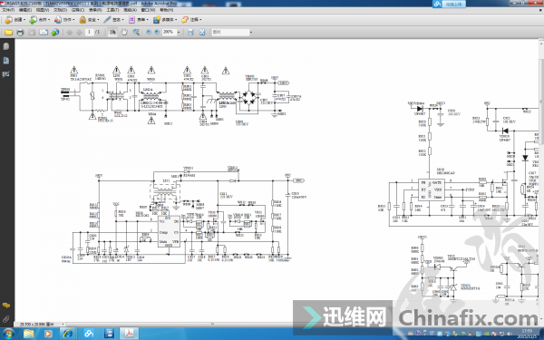This screenshot has height=340, width=544.
Task: Open Windows Explorer from the taskbar
Action: [x=29, y=334]
